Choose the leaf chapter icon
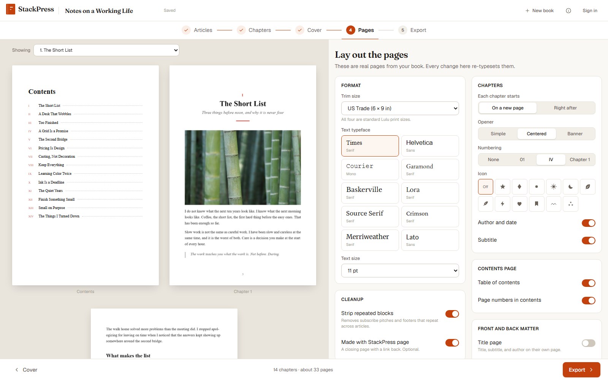The width and height of the screenshot is (608, 380). tap(587, 187)
